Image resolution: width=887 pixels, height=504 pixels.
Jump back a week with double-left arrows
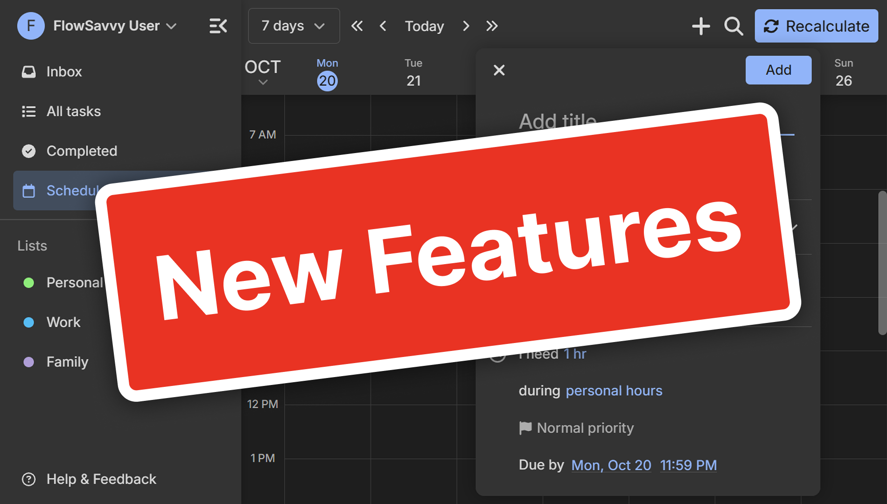tap(357, 26)
